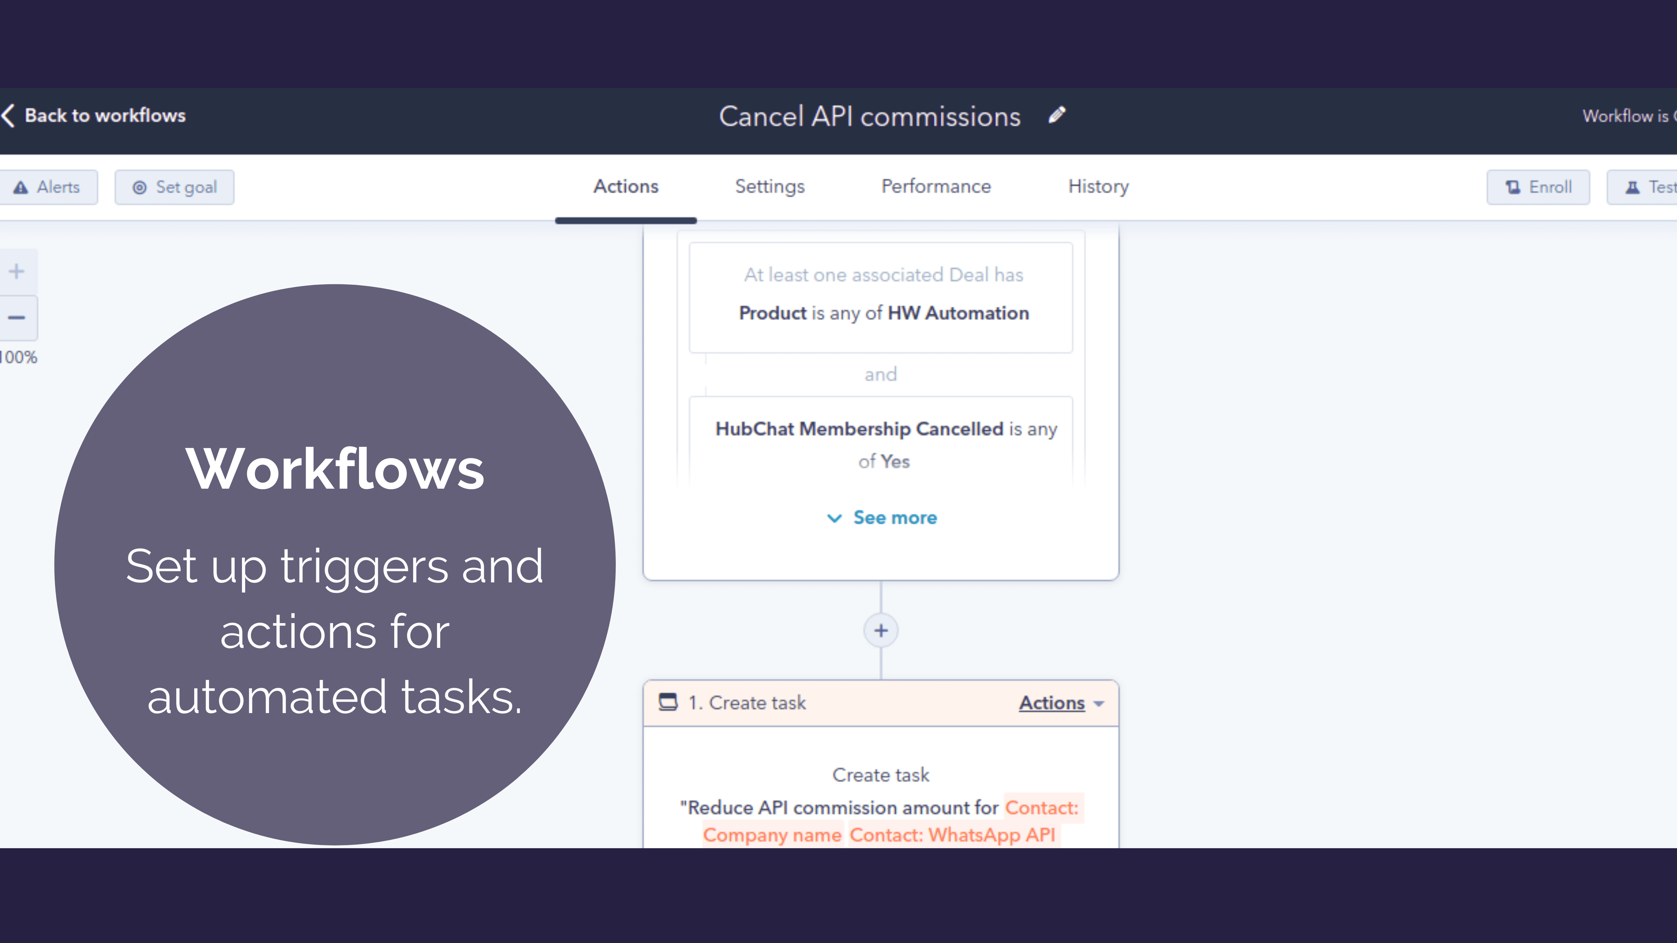Click the Product is any of HW Automation filter

click(x=883, y=313)
